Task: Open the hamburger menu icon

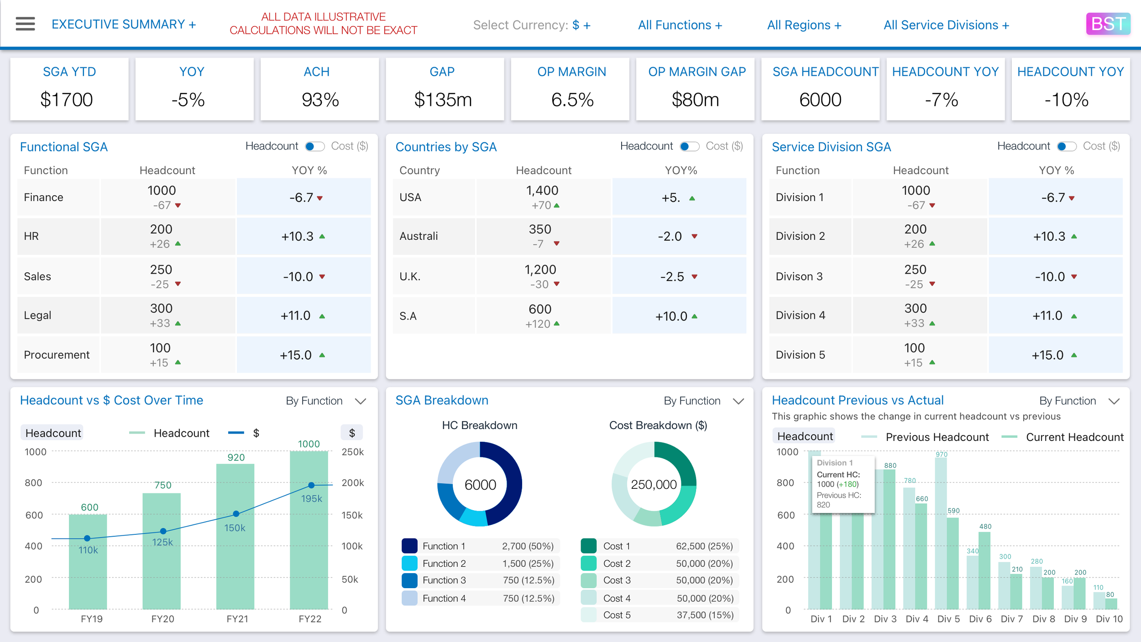Action: (x=25, y=24)
